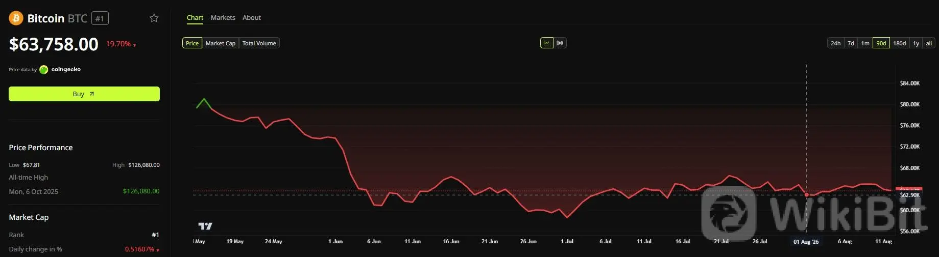Screen dimensions: 939x257
Task: Click the chart crosshair data point marker
Action: coord(807,194)
